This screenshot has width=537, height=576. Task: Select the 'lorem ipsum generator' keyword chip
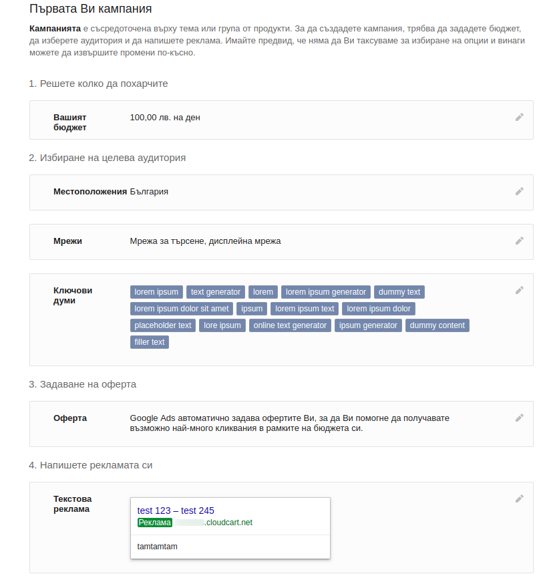(x=326, y=292)
